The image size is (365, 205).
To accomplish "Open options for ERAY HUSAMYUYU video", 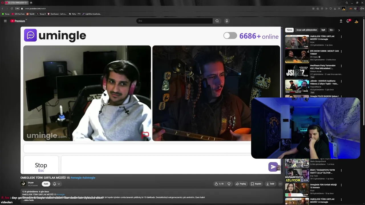I will pos(341,170).
